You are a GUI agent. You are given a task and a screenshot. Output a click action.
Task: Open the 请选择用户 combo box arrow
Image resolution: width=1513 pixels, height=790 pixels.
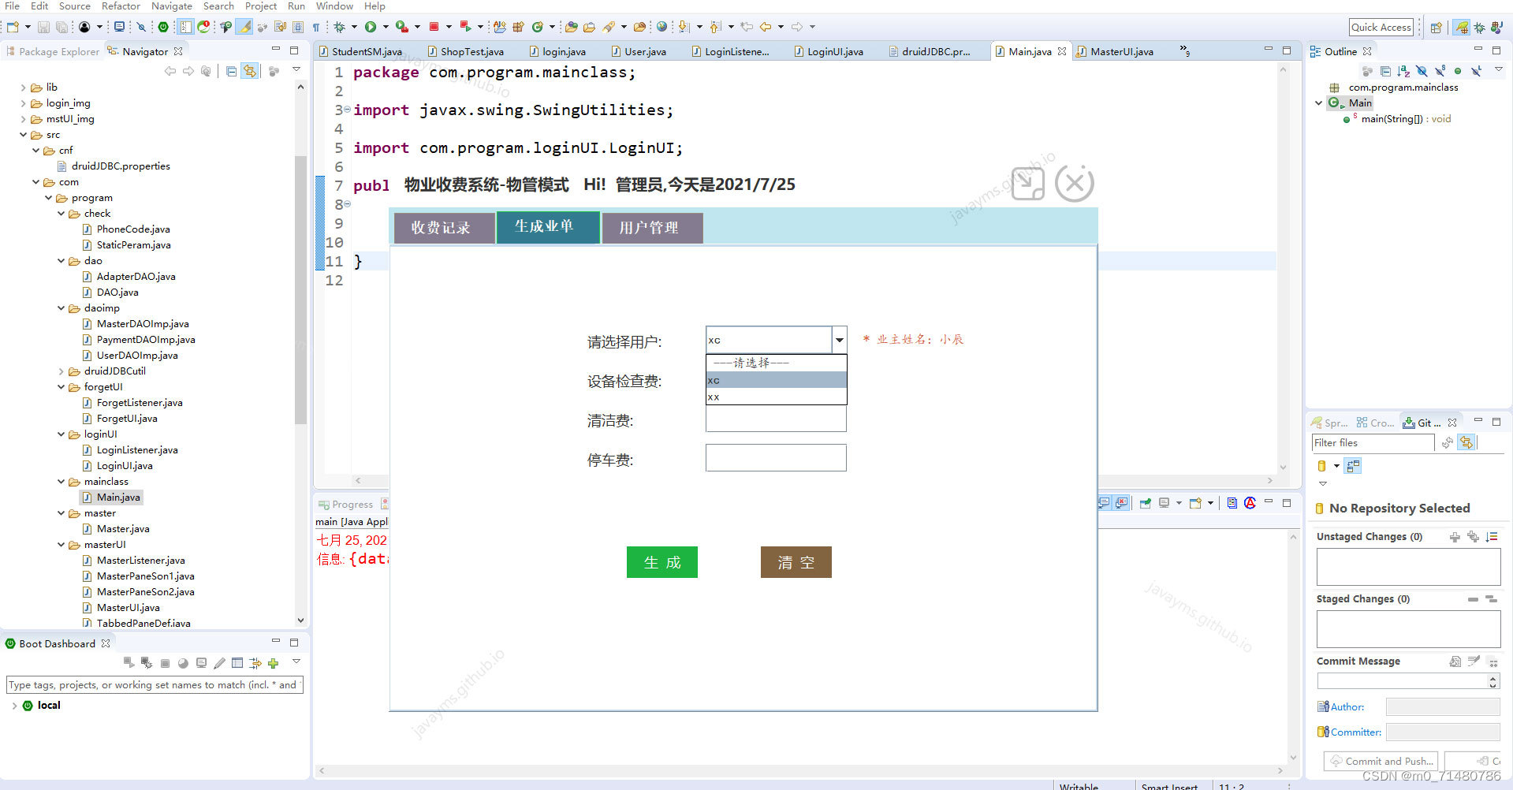pos(840,340)
